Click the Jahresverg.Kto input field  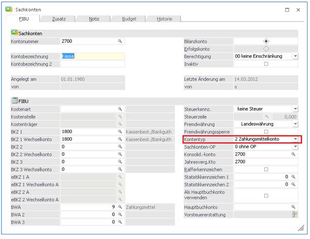click(x=264, y=162)
